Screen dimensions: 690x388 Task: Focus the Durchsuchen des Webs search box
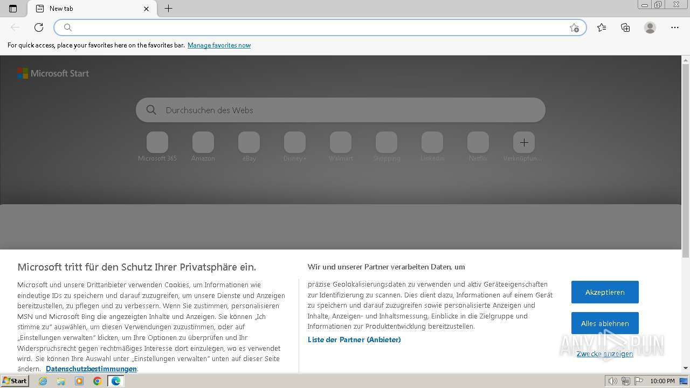click(x=341, y=110)
